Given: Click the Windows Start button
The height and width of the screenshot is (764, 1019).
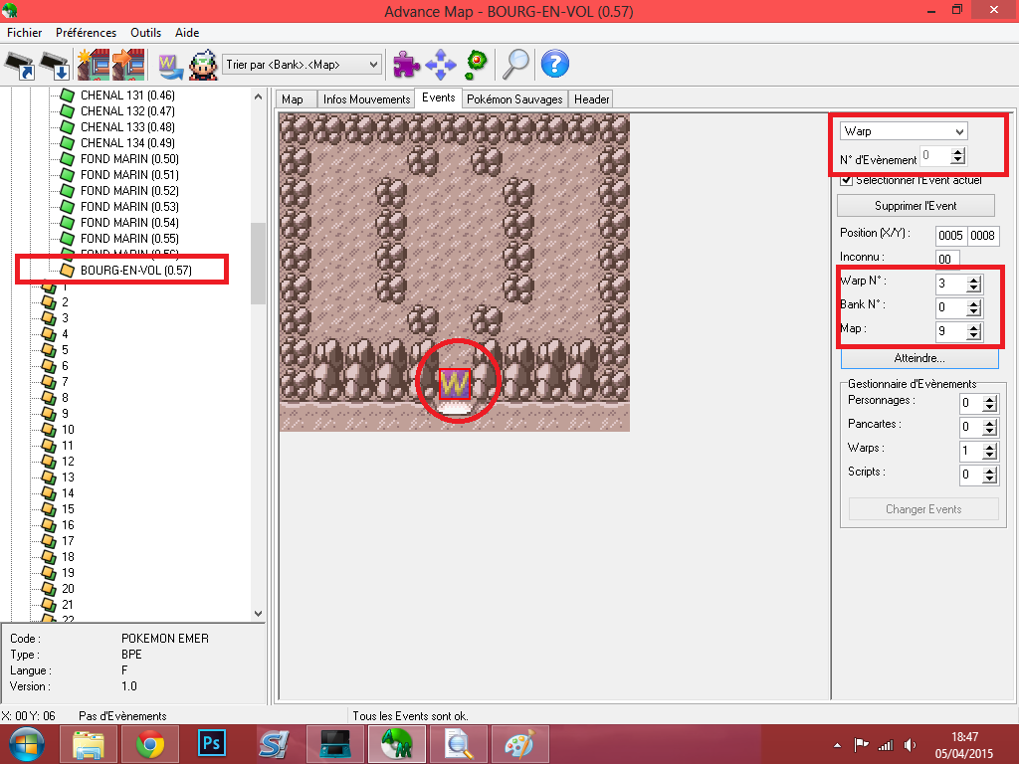Looking at the screenshot, I should pyautogui.click(x=27, y=744).
